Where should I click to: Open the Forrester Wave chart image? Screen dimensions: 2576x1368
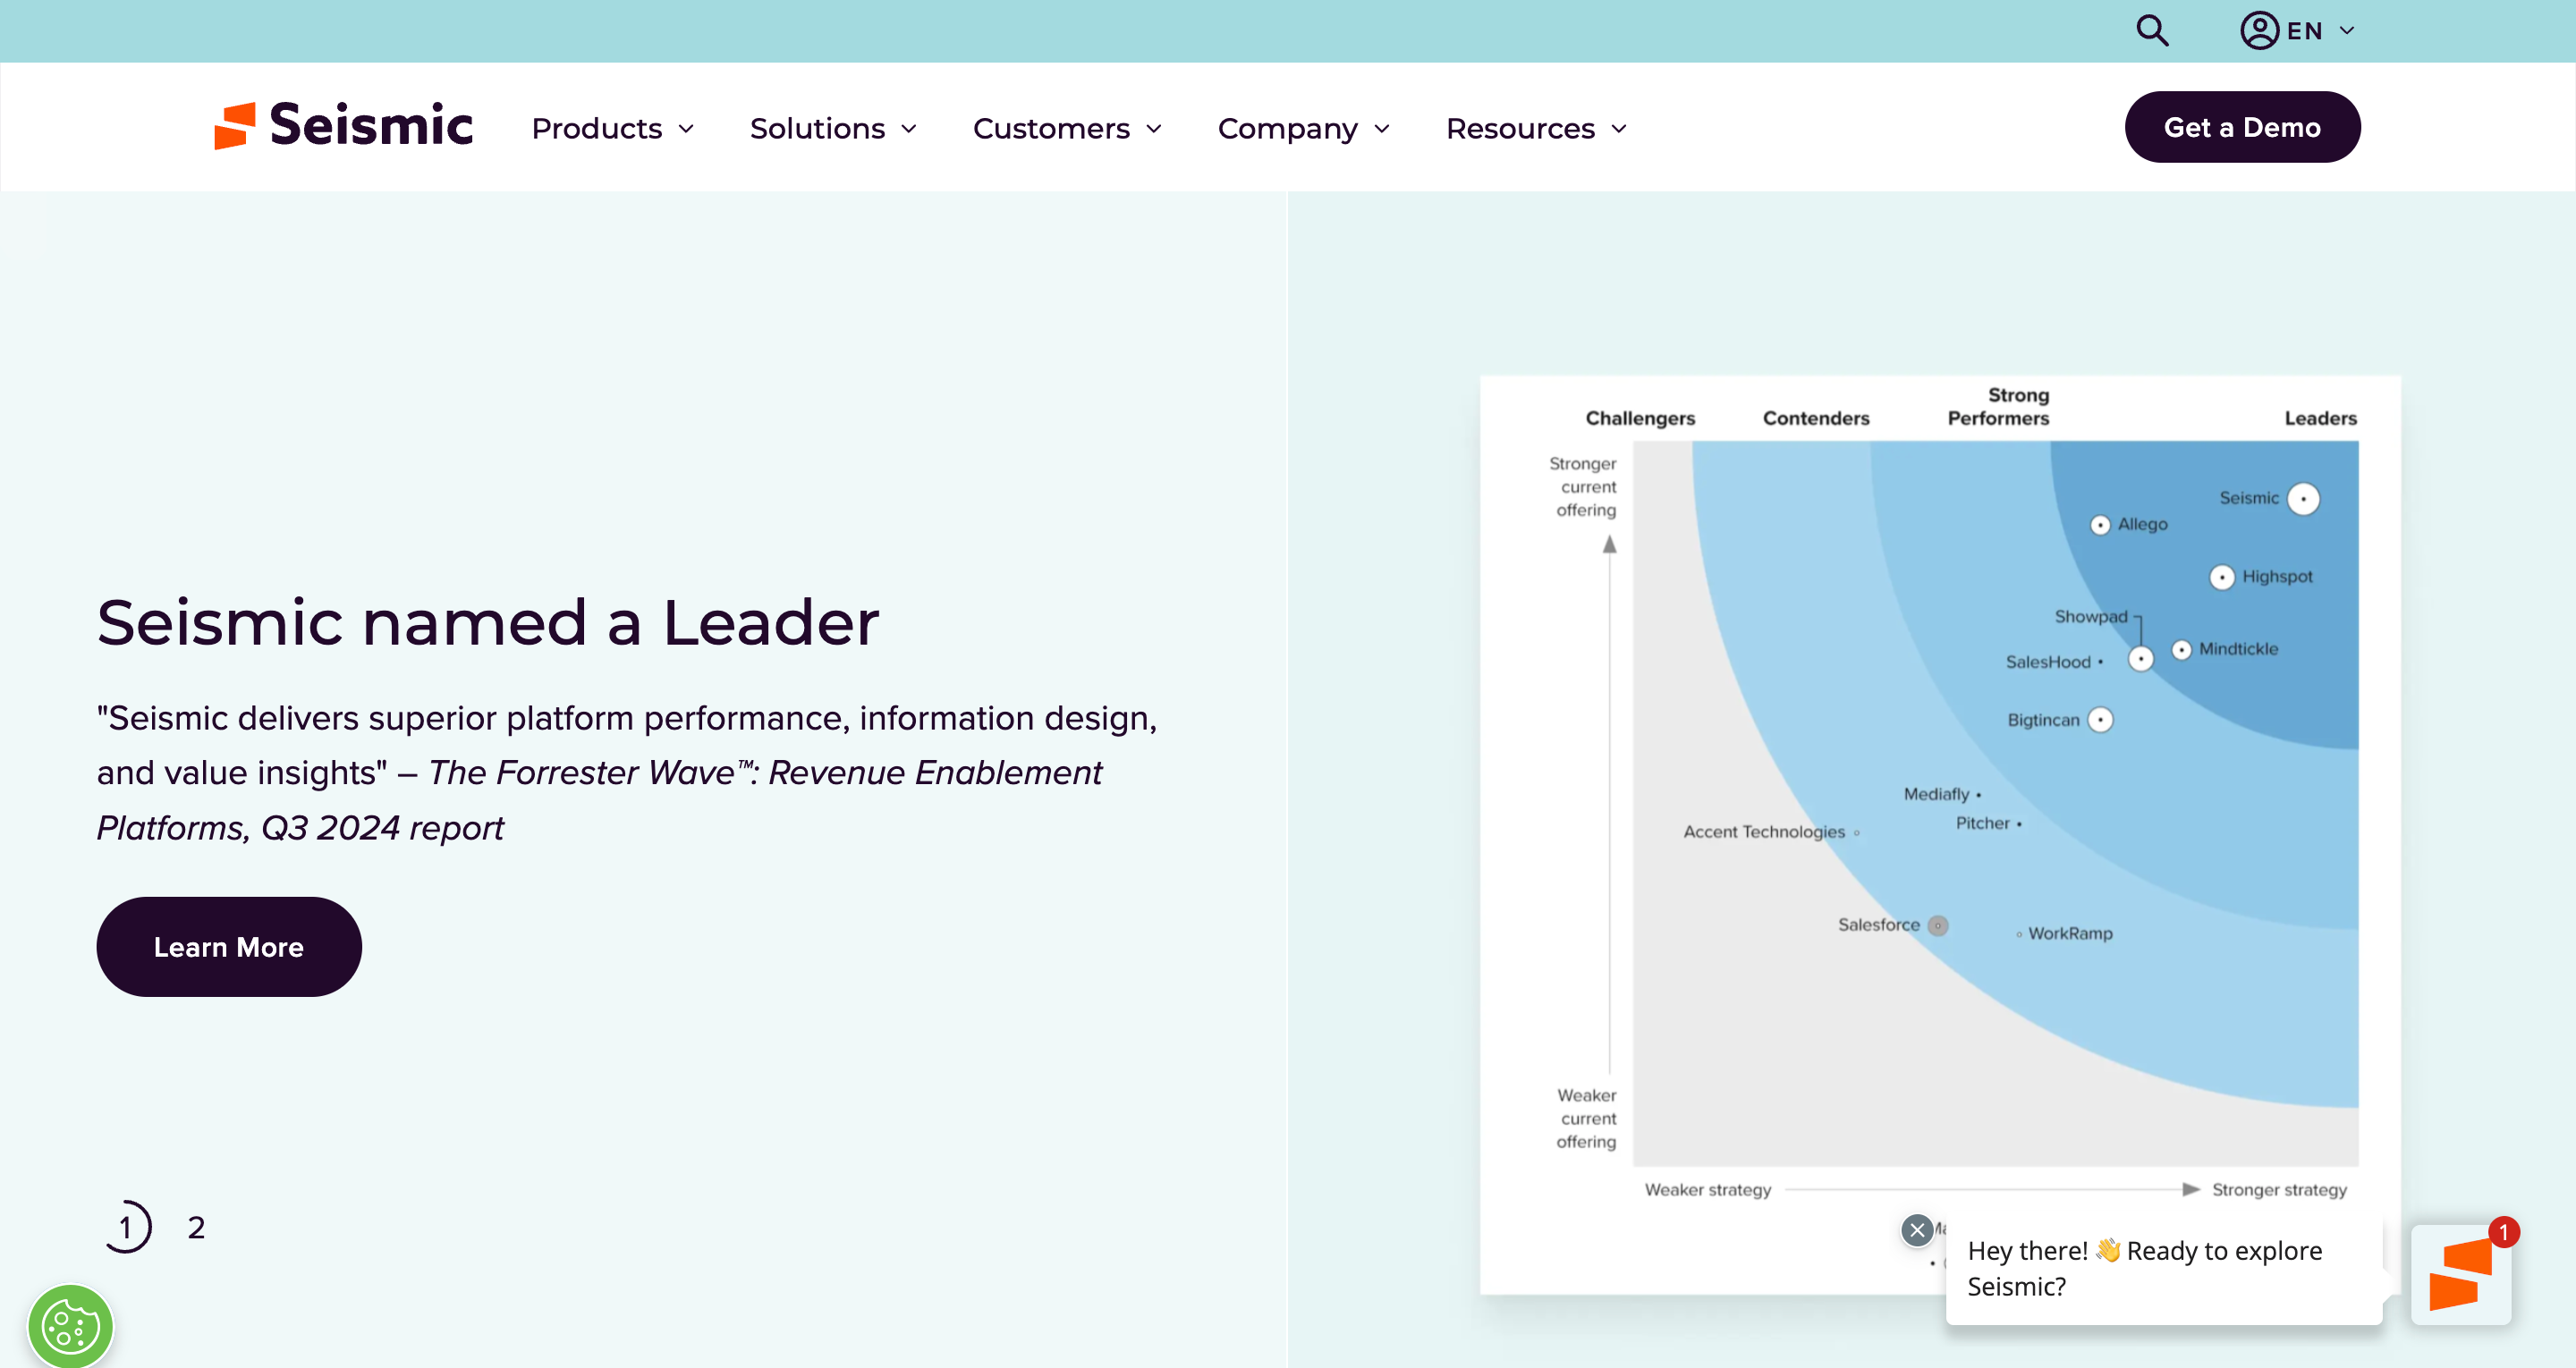point(1940,800)
